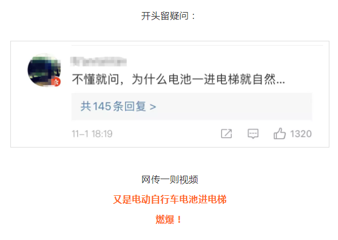
Task: Expand the 共145条回复 replies link
Action: coord(118,107)
